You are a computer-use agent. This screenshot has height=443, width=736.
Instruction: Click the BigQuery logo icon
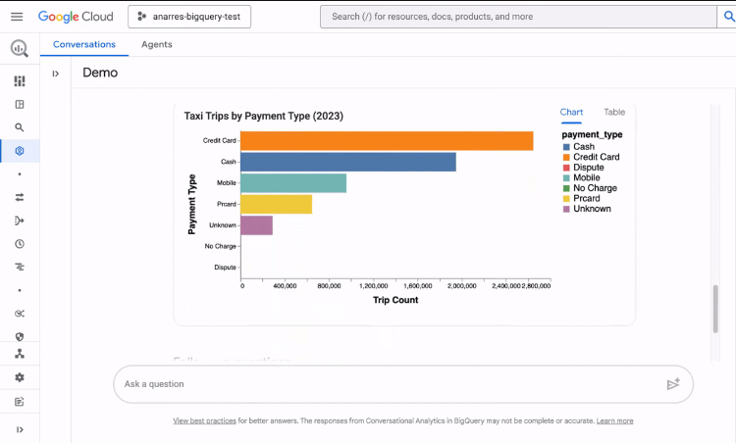pos(20,48)
